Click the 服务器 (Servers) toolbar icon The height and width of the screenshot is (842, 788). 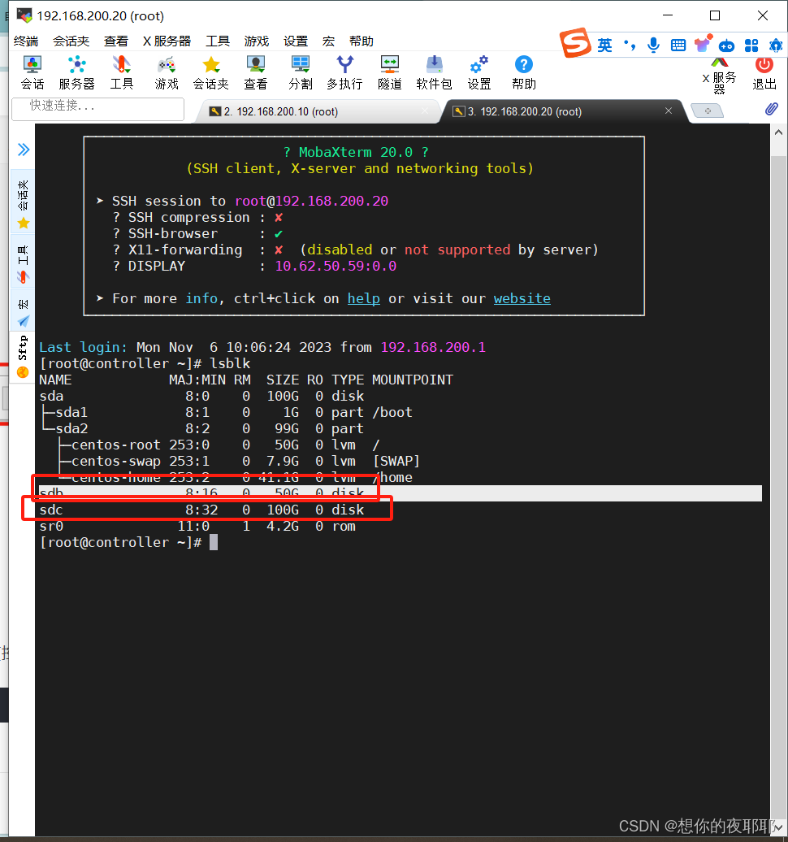pos(76,72)
